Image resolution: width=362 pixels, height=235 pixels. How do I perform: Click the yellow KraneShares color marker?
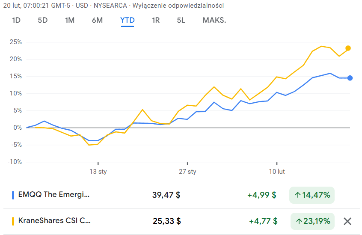[x=13, y=221]
